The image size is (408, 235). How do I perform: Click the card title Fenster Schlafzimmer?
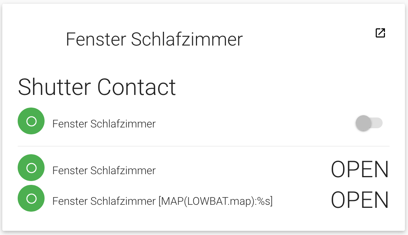[154, 39]
